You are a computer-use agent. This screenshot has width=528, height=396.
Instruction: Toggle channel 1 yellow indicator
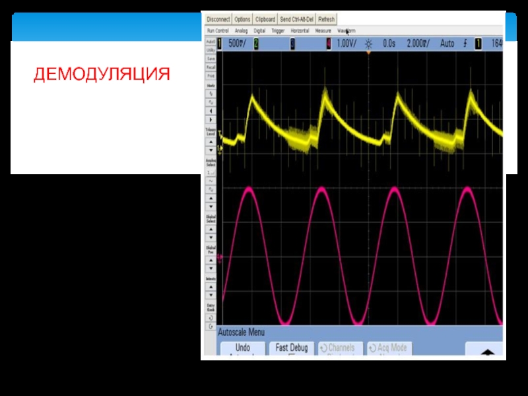[x=220, y=44]
